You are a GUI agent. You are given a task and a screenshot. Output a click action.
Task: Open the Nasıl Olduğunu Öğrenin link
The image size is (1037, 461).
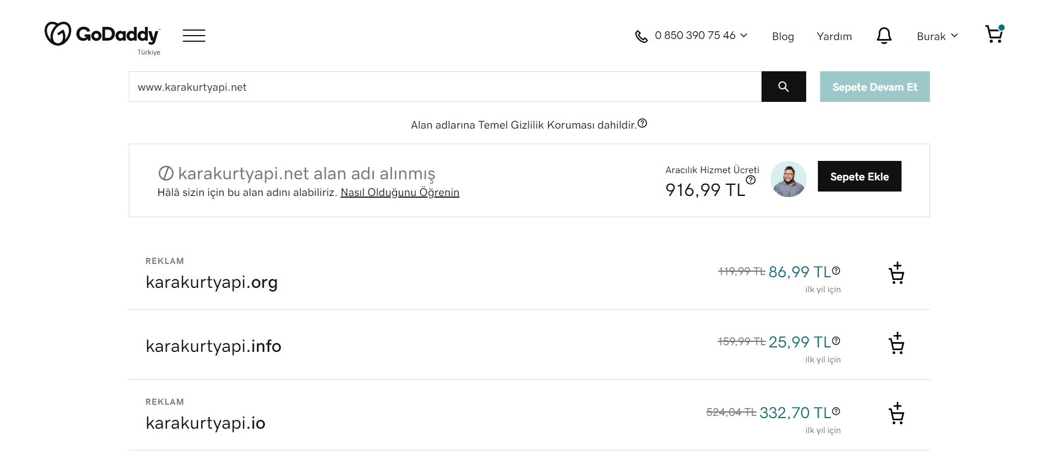click(x=400, y=193)
